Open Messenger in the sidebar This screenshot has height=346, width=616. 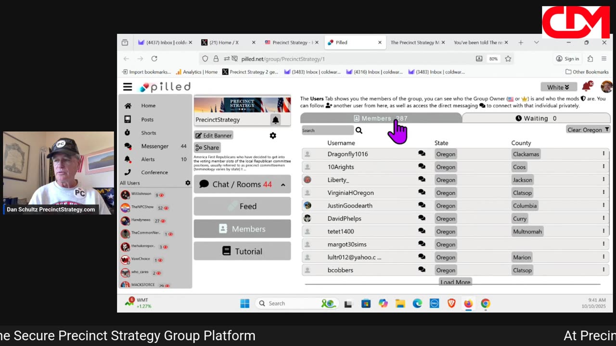tap(154, 146)
